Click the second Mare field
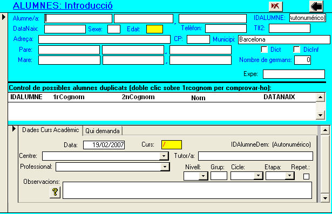332x214 pixels. [133, 60]
